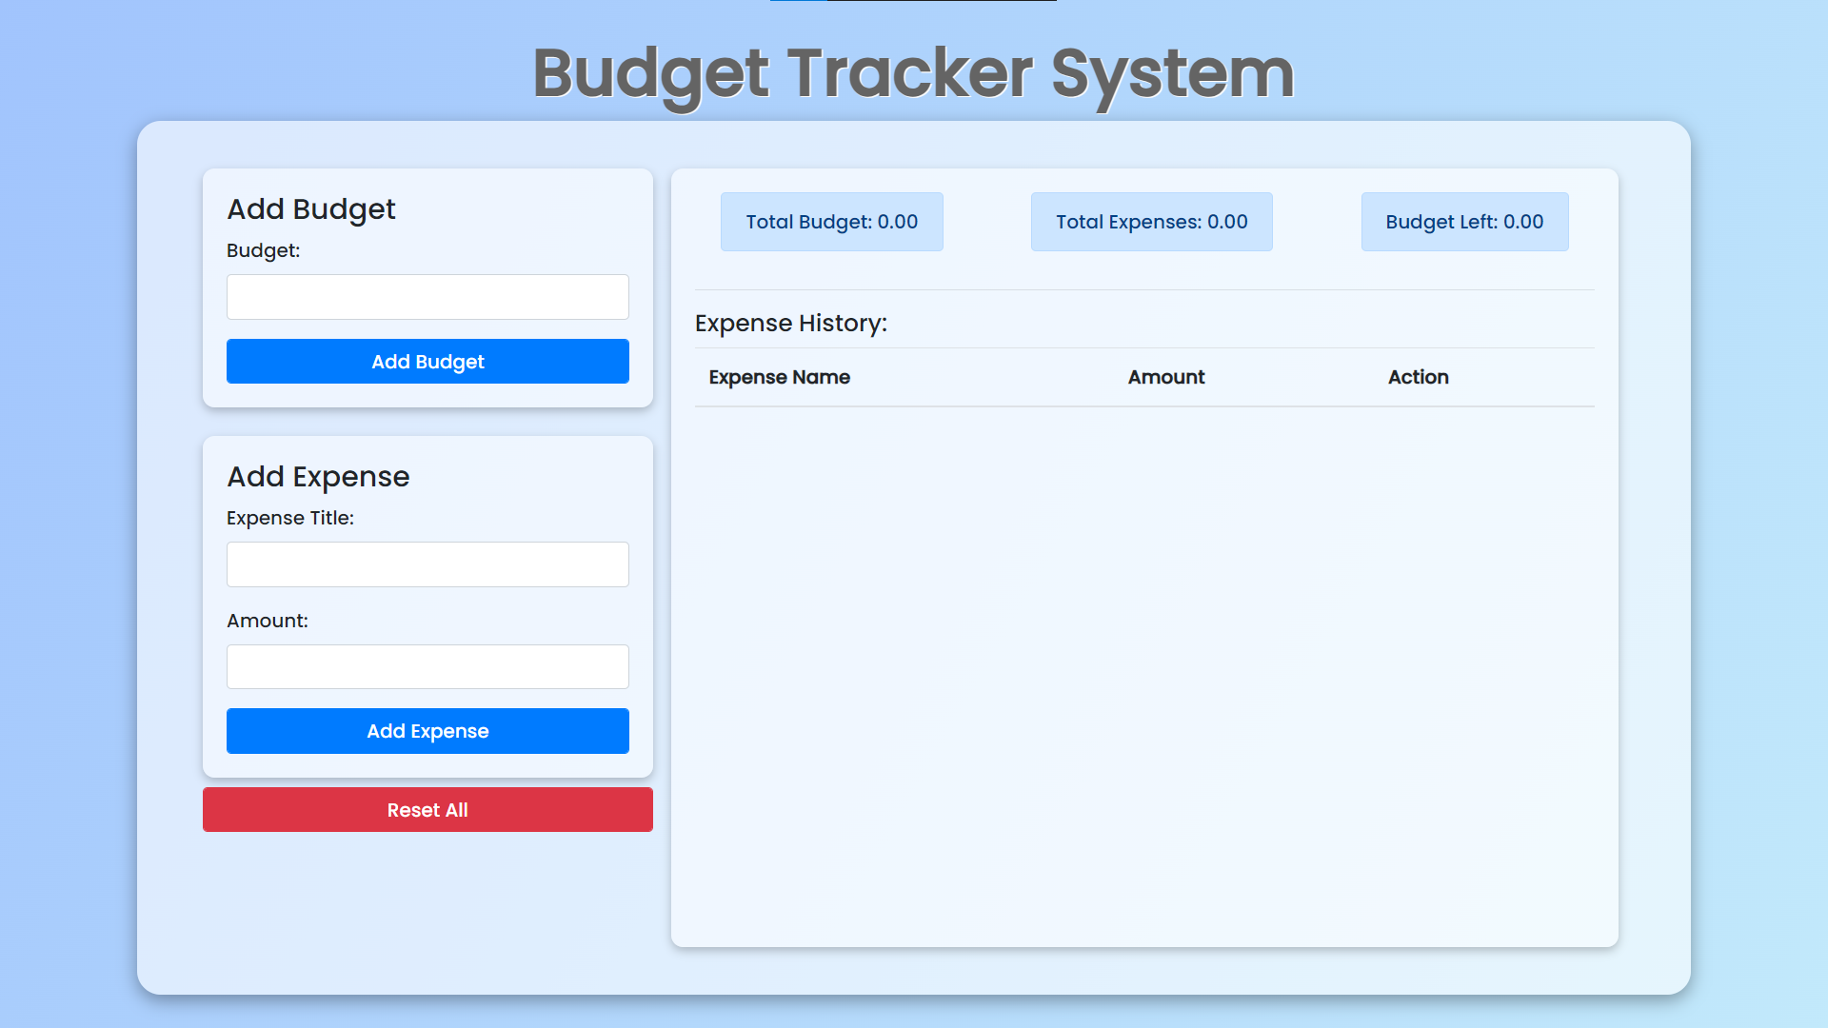
Task: Select the Budget Left: 0.00 box
Action: (x=1464, y=222)
